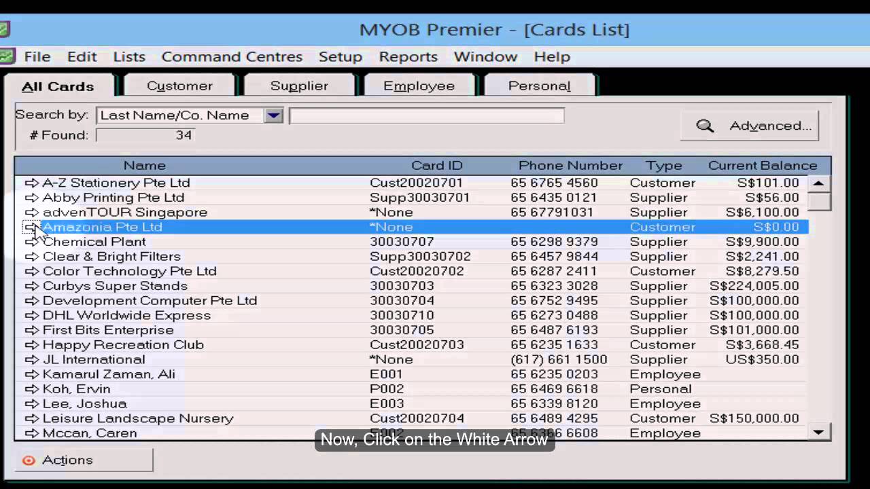Switch to the Customer tab
This screenshot has width=870, height=489.
[x=179, y=86]
